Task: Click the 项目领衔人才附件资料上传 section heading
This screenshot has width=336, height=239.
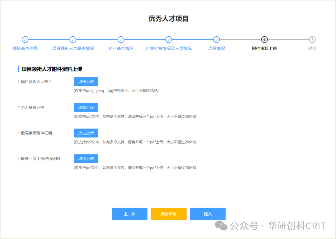Action: 52,69
